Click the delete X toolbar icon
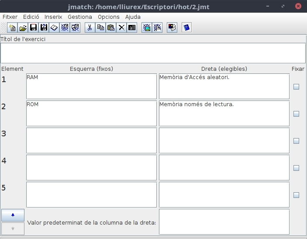 [121, 28]
